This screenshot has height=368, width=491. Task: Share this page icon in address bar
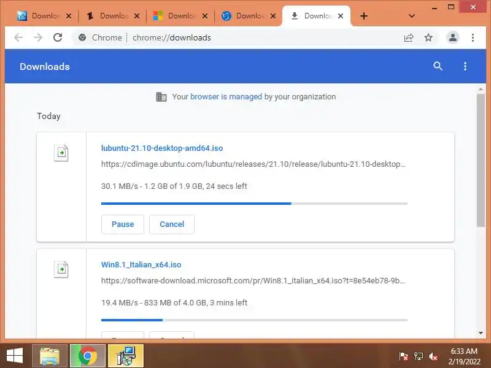(x=409, y=37)
